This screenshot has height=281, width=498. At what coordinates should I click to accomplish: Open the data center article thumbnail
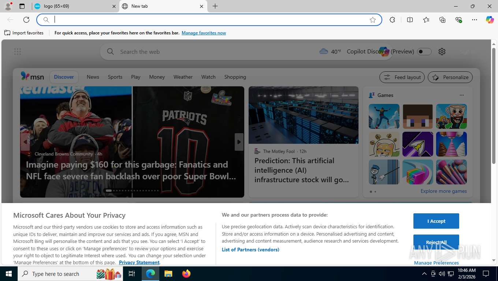tap(304, 115)
